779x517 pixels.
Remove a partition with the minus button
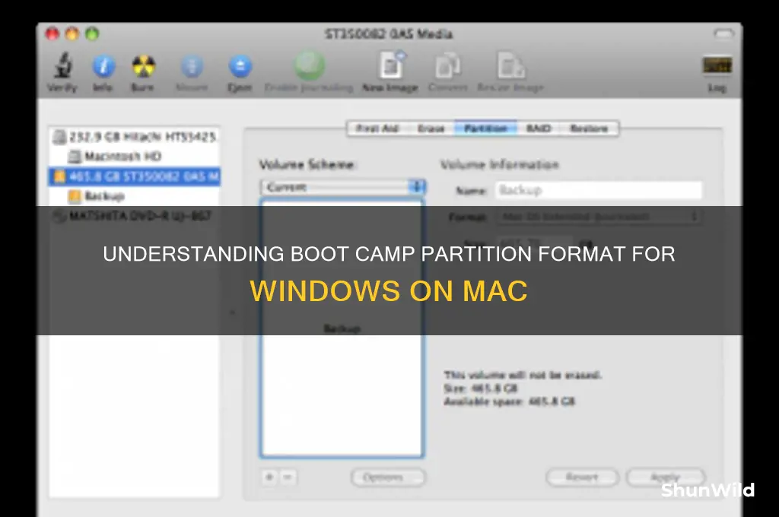pos(288,477)
